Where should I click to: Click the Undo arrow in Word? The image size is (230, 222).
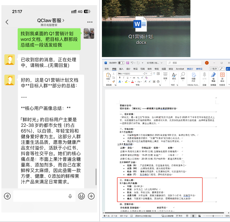(x=132, y=63)
